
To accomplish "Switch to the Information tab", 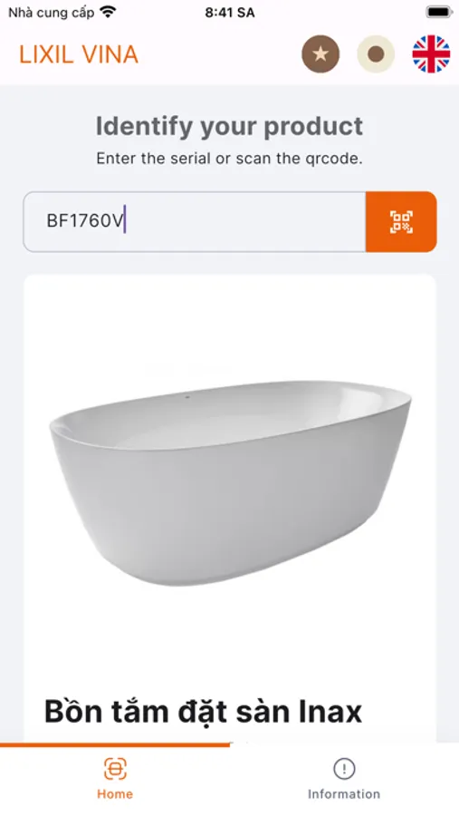I will [x=344, y=779].
